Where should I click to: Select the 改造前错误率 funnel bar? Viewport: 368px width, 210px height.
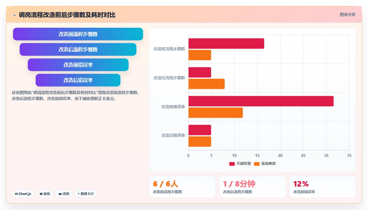point(78,65)
